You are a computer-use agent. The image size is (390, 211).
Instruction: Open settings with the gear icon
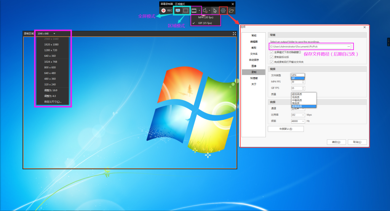(224, 11)
